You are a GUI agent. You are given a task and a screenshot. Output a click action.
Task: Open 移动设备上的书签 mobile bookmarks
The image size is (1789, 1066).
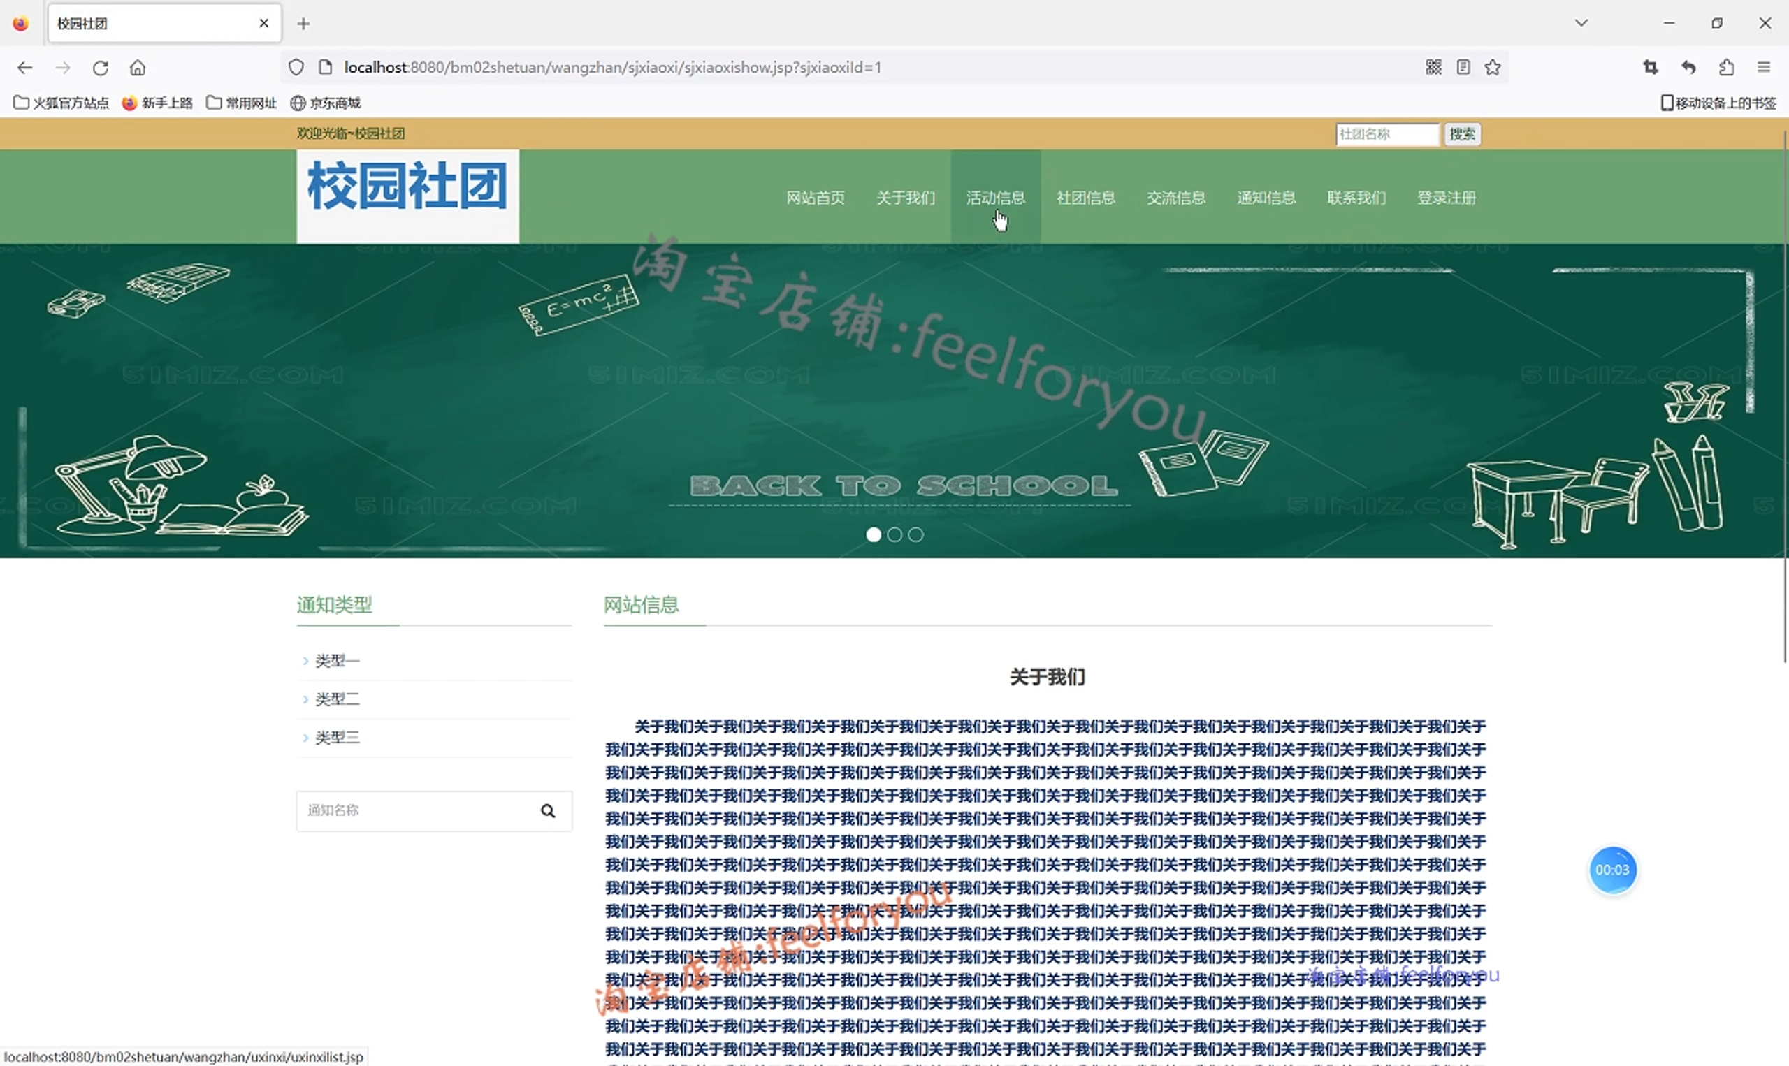[x=1718, y=103]
